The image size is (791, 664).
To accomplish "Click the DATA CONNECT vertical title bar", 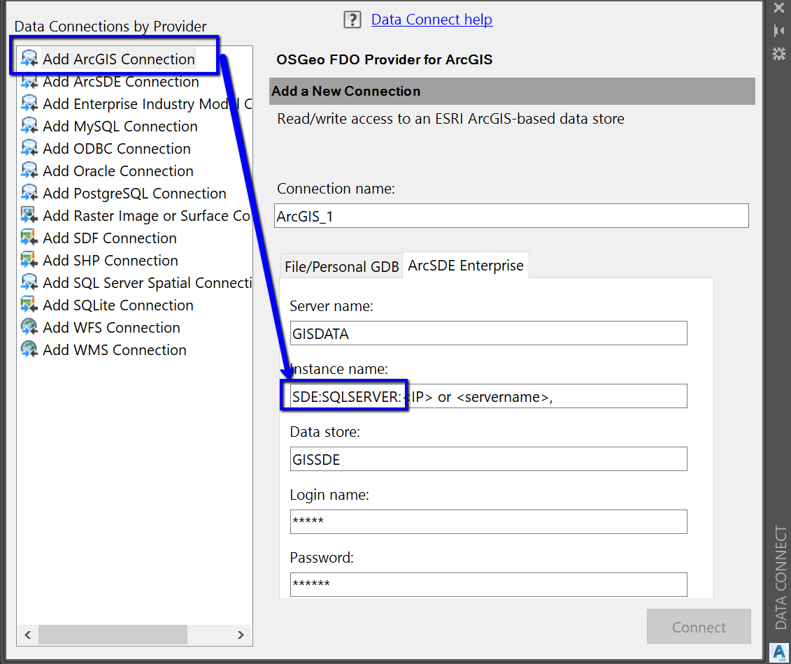I will (x=781, y=577).
